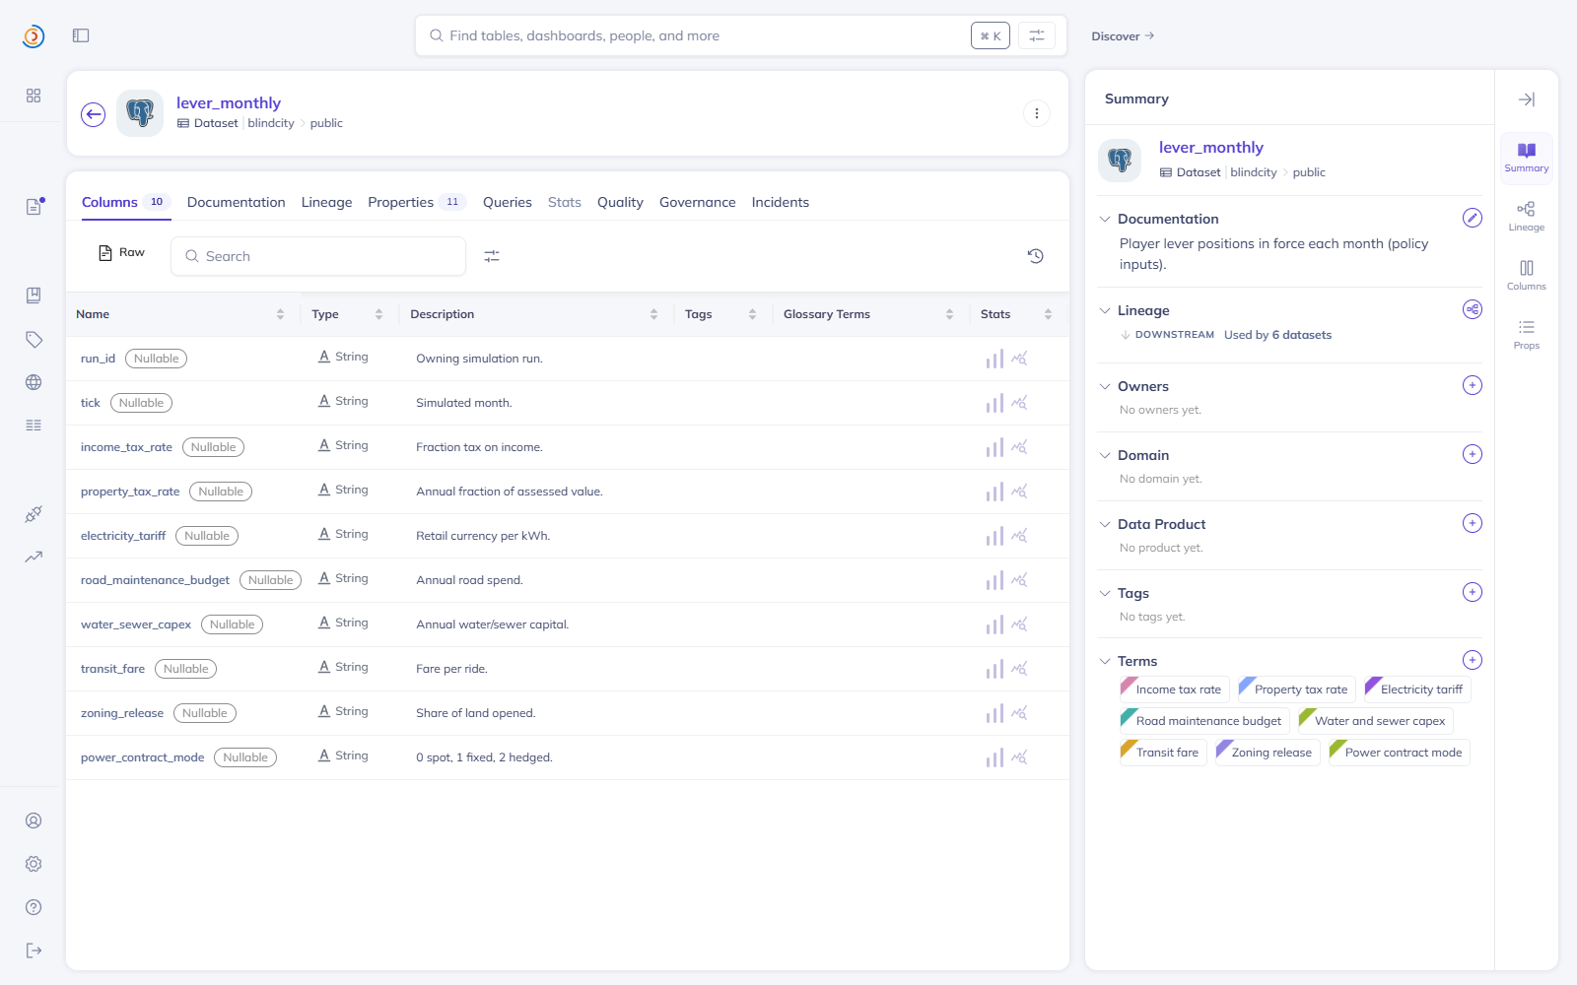Open user profile icon in left sidebar
Screen dimensions: 1577x985
click(34, 821)
